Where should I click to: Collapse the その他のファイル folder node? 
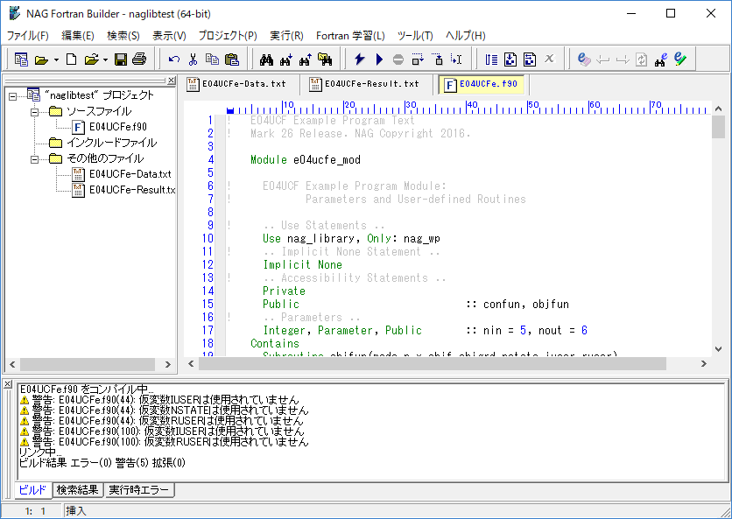(x=34, y=158)
